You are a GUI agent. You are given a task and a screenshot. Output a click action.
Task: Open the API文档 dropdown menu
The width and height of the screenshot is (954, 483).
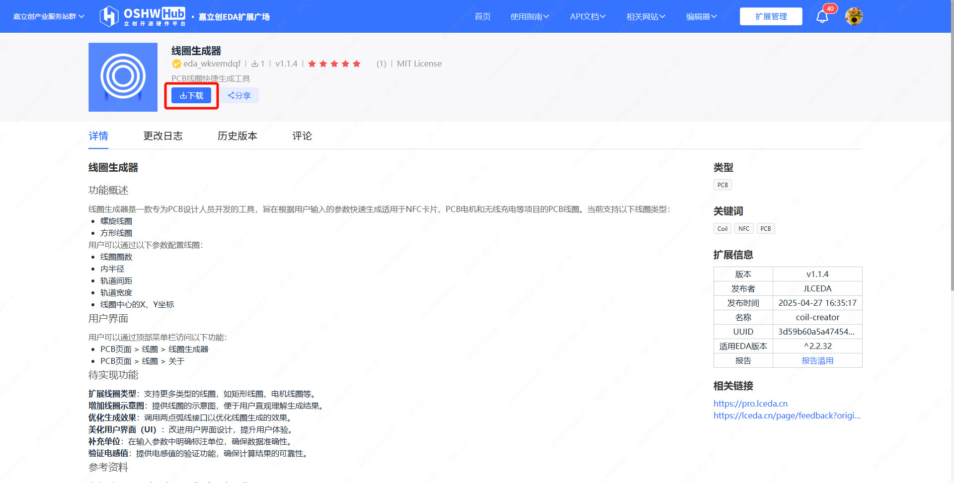pos(587,16)
